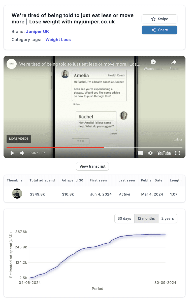Click the blue Share button

click(x=159, y=30)
